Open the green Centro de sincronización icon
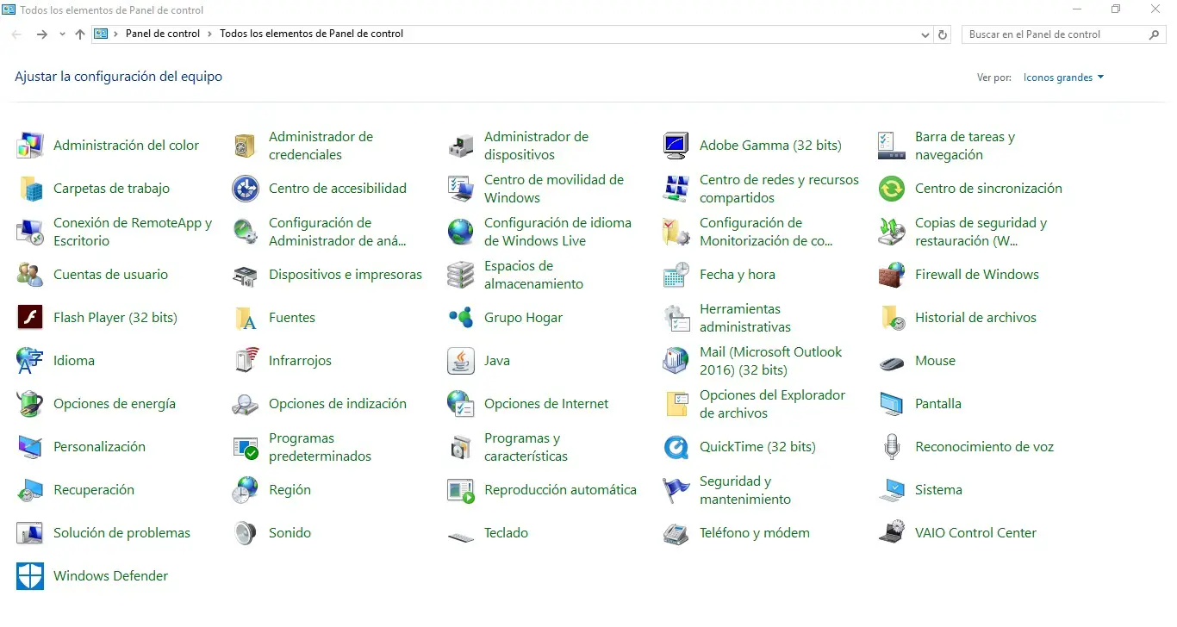This screenshot has width=1177, height=627. click(892, 189)
